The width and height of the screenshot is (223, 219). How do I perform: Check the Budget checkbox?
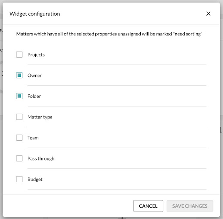(x=19, y=179)
